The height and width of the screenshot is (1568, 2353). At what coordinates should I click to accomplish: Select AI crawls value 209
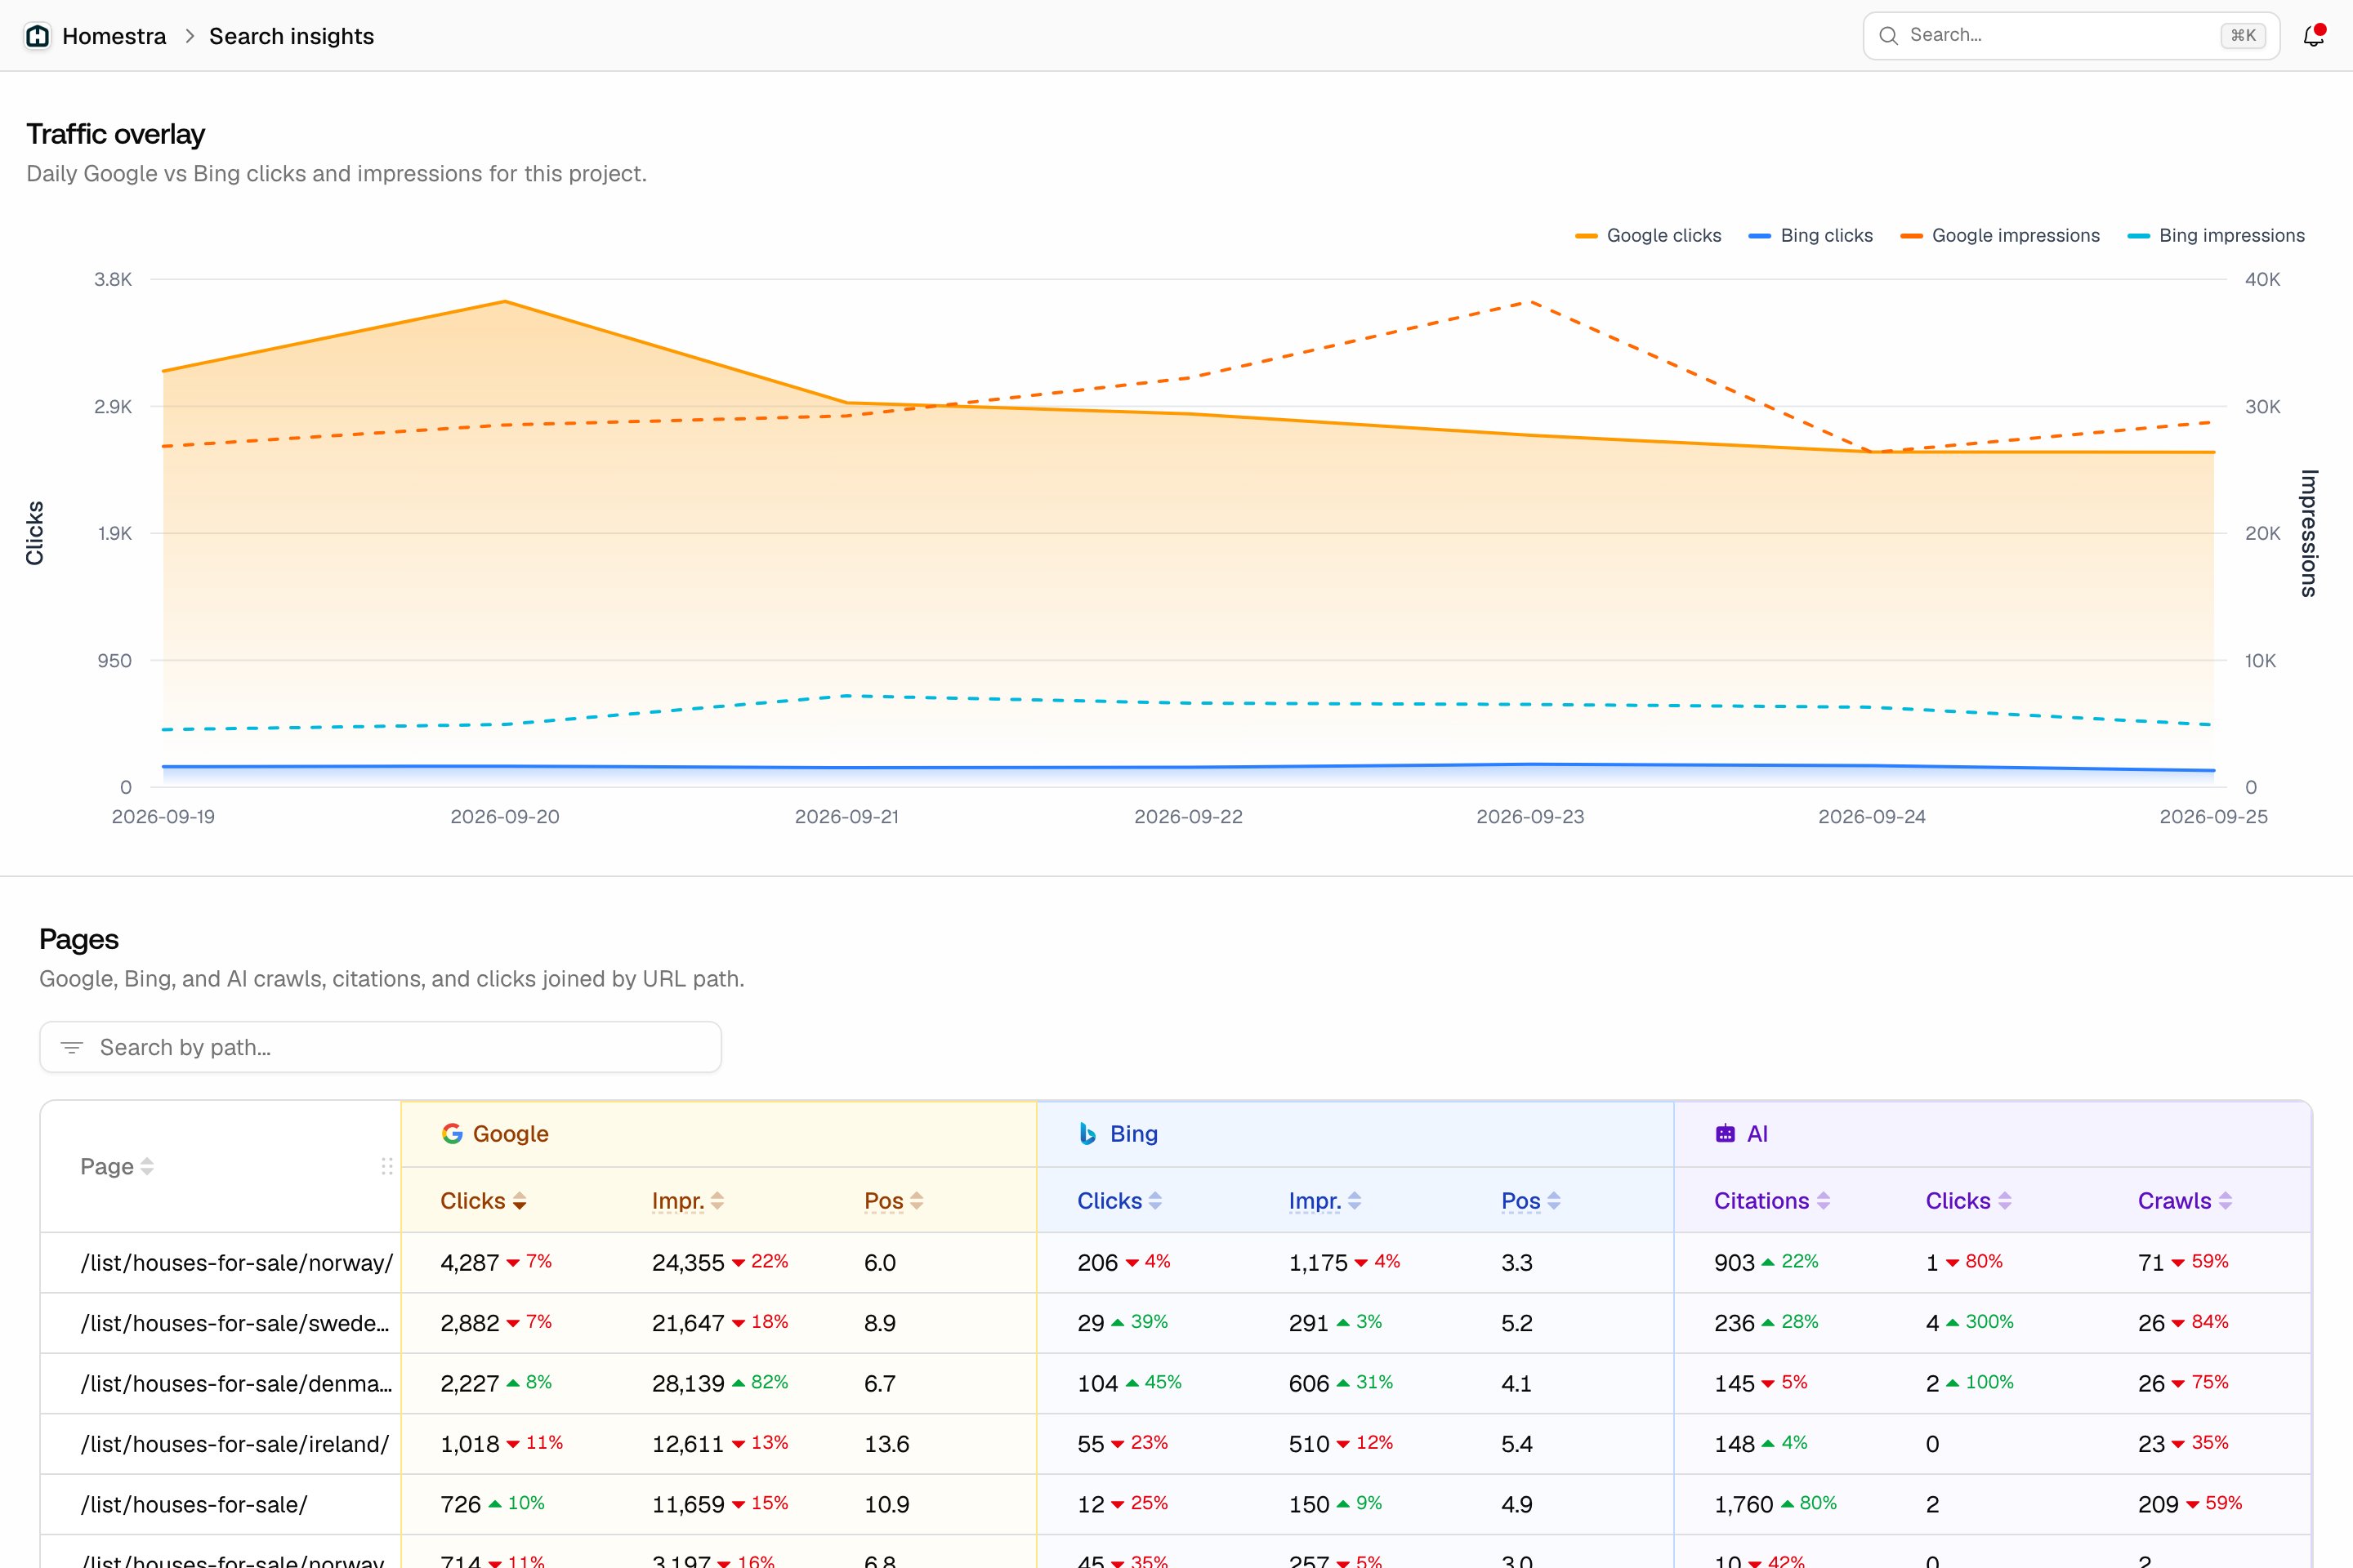click(x=2158, y=1504)
